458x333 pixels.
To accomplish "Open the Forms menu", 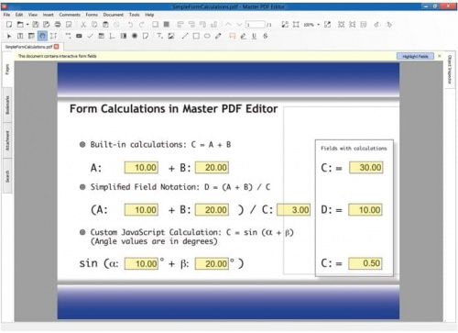I will click(x=92, y=15).
